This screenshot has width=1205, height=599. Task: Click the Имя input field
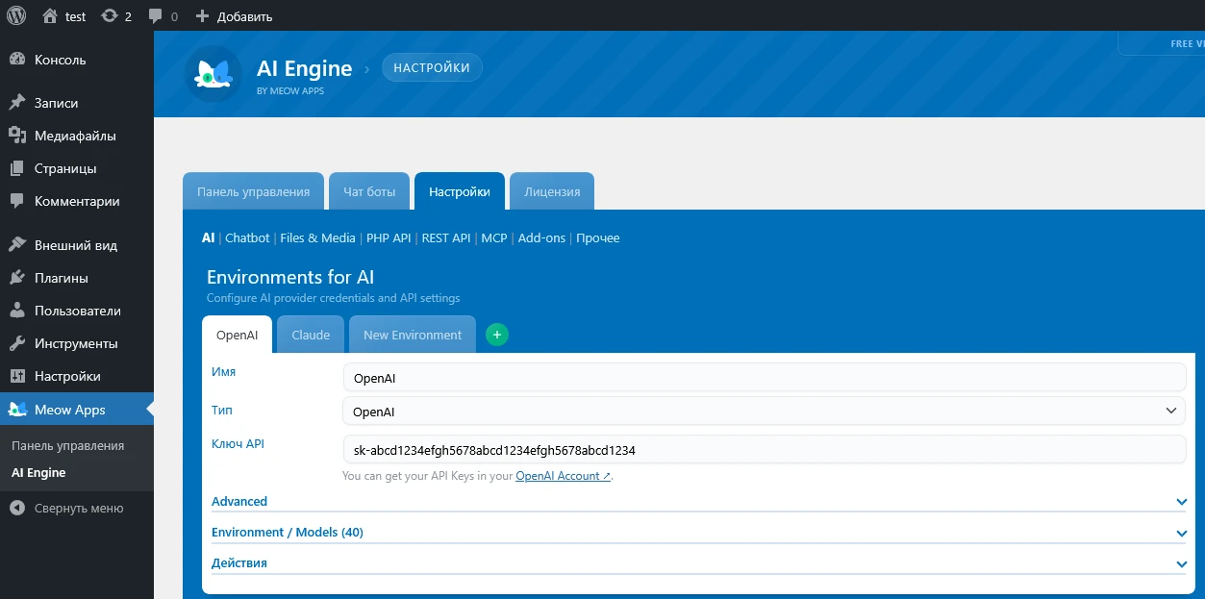coord(765,377)
